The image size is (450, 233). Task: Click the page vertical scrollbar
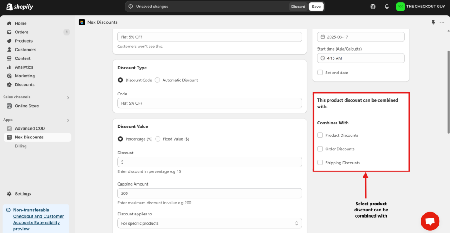coord(448,92)
